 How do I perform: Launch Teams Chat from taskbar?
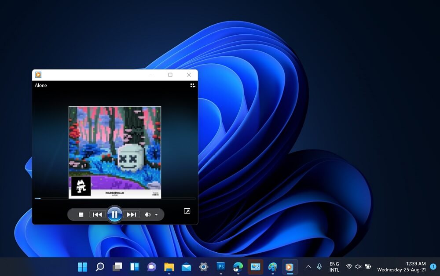tap(152, 267)
